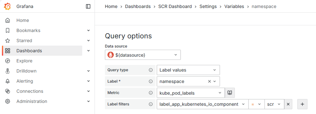The width and height of the screenshot is (316, 114).
Task: Expand the Alerting section
Action: click(88, 81)
